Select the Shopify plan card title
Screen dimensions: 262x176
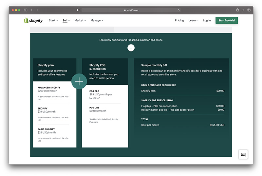point(46,65)
